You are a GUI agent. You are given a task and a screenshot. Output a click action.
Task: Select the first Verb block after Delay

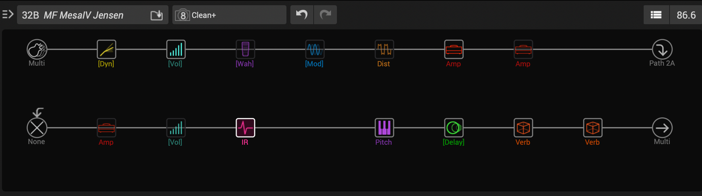pyautogui.click(x=523, y=128)
